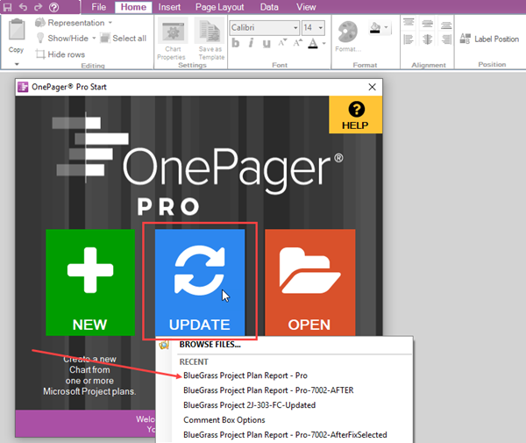Open help via the question mark icon in title bar
Viewport: 526px width, 443px height.
coord(53,7)
